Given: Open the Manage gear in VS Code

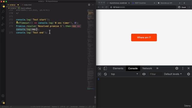Looking at the screenshot, I should [3, 102].
